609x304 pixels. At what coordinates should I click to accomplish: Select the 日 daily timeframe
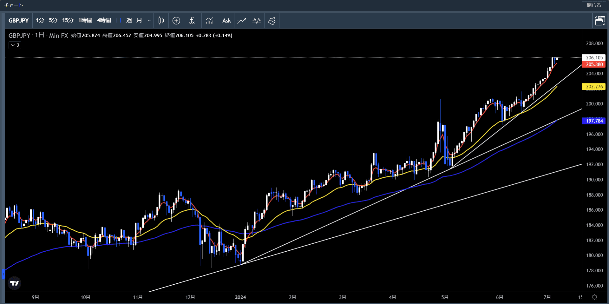pos(119,20)
